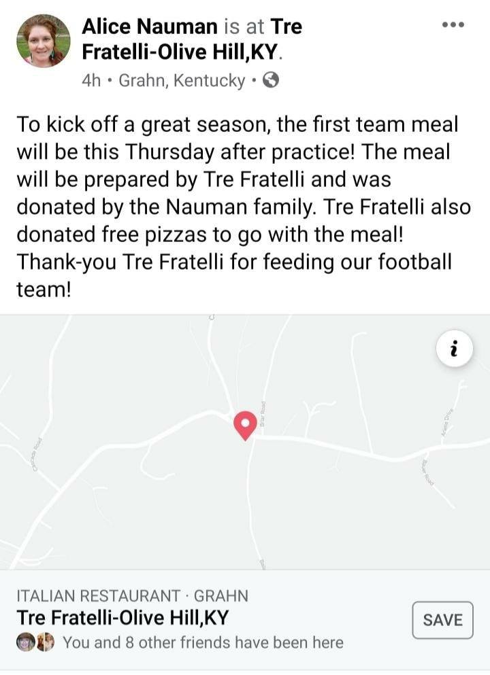Save the Tre Fratelli place
This screenshot has height=675, width=490.
442,620
